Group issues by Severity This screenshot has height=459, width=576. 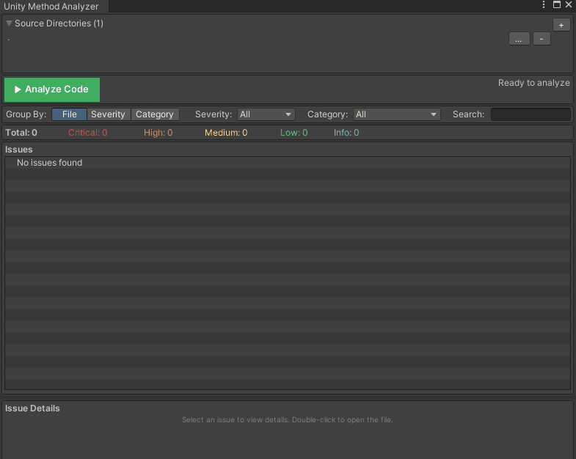tap(108, 114)
